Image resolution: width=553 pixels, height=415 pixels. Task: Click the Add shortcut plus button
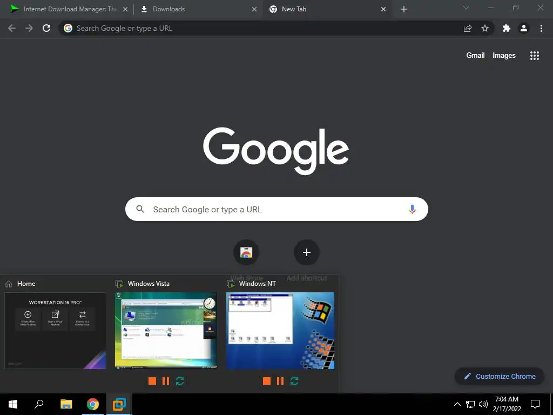(x=307, y=252)
